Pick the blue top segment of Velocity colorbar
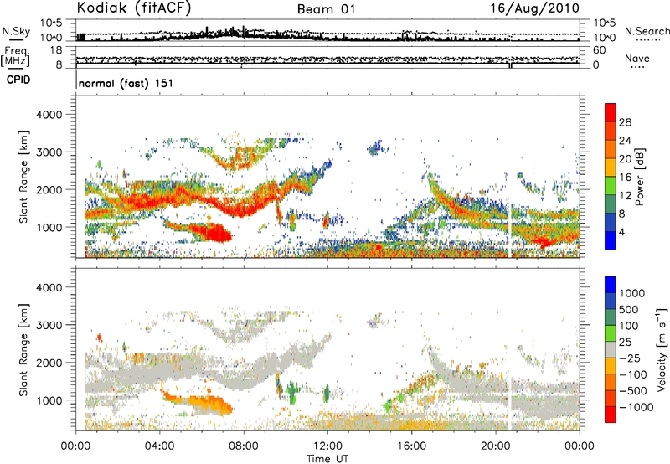 611,285
